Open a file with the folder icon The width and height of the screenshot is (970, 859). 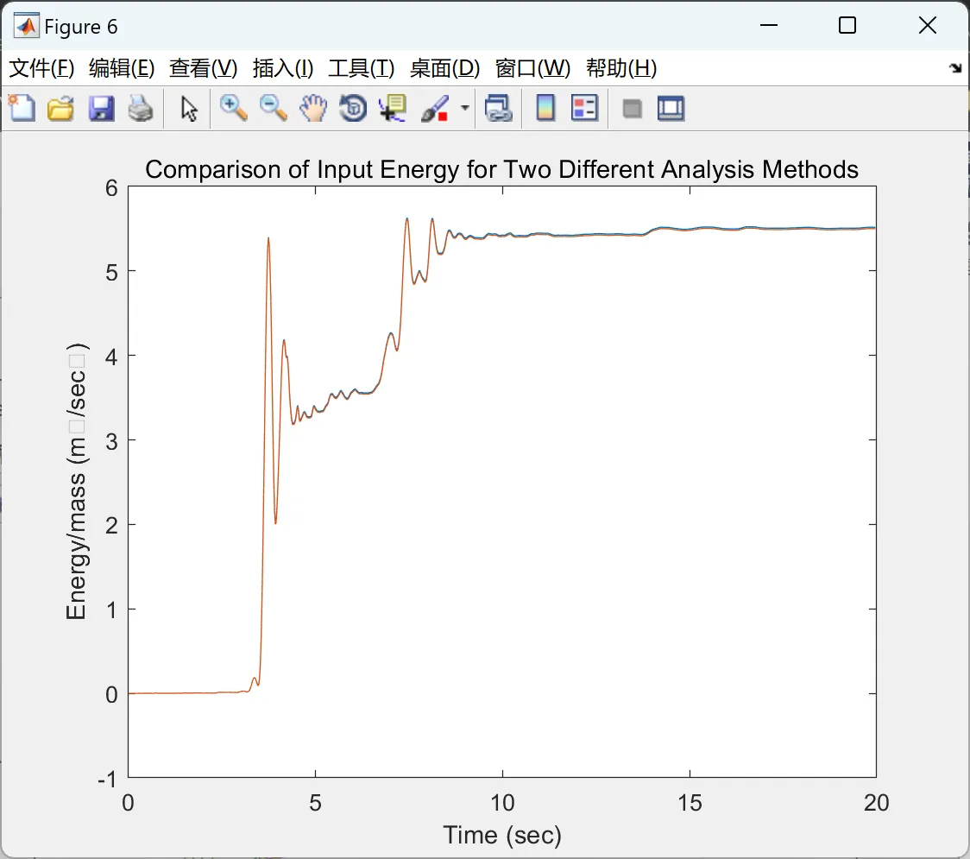click(x=60, y=108)
